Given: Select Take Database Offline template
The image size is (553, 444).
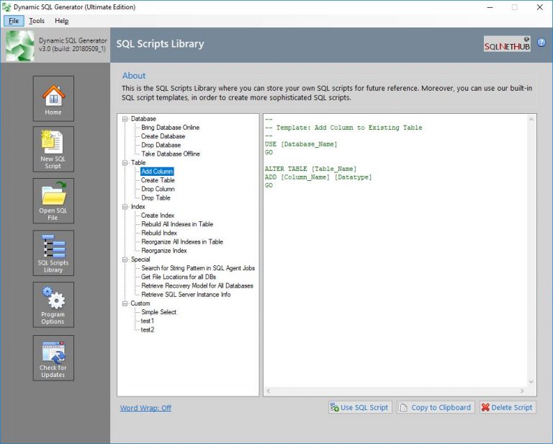Looking at the screenshot, I should point(171,154).
